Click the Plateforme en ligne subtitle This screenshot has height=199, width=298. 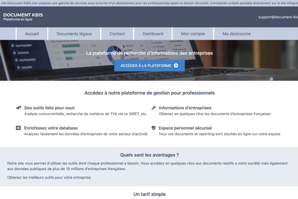(18, 20)
